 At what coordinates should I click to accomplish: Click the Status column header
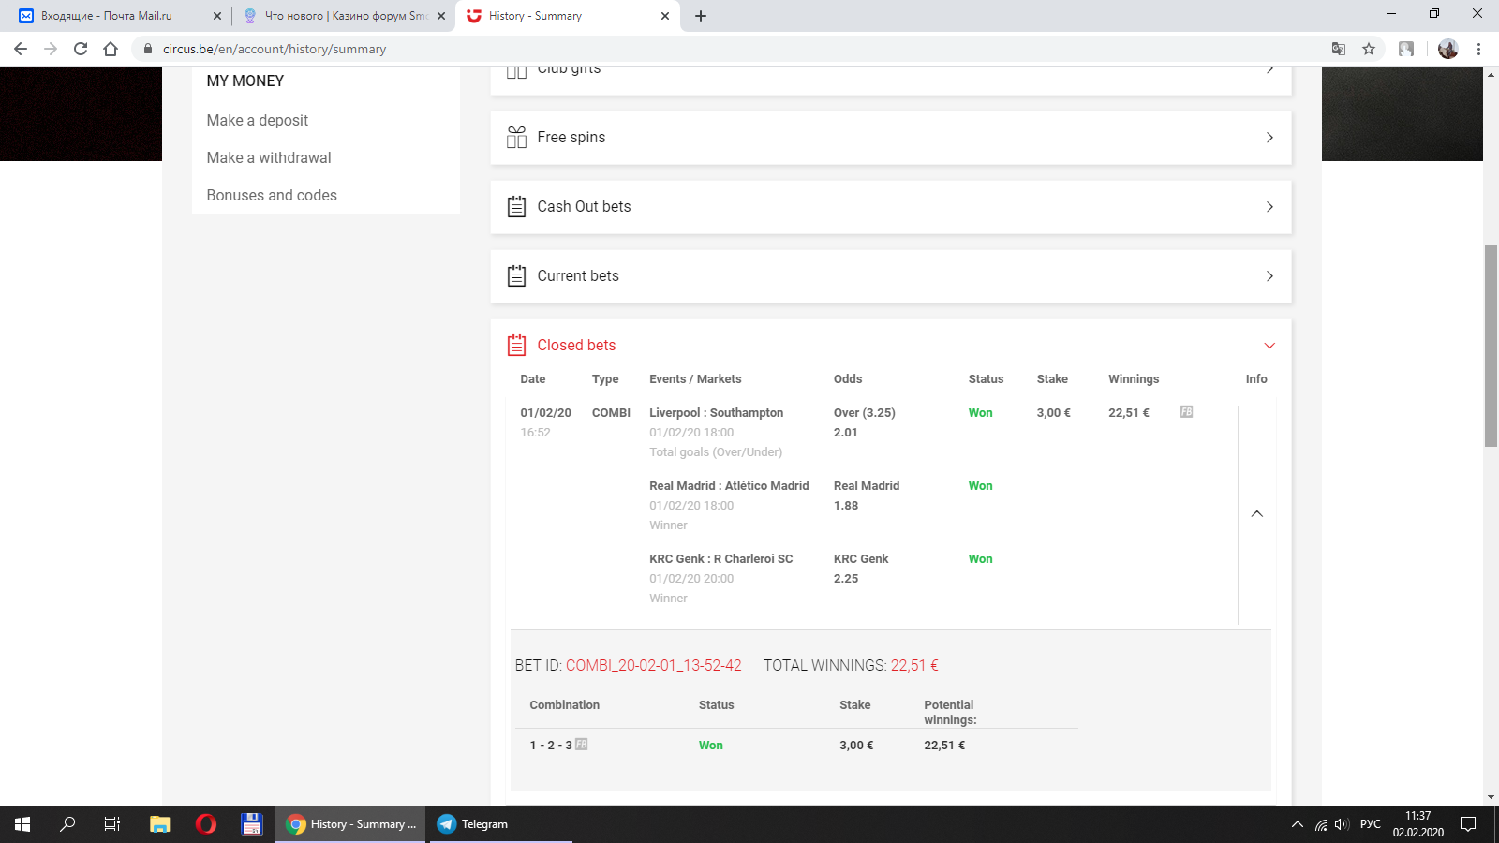tap(986, 379)
